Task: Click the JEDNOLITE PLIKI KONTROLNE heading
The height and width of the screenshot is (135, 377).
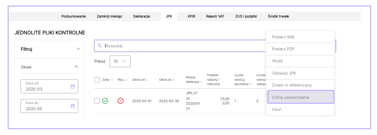Action: [x=50, y=33]
